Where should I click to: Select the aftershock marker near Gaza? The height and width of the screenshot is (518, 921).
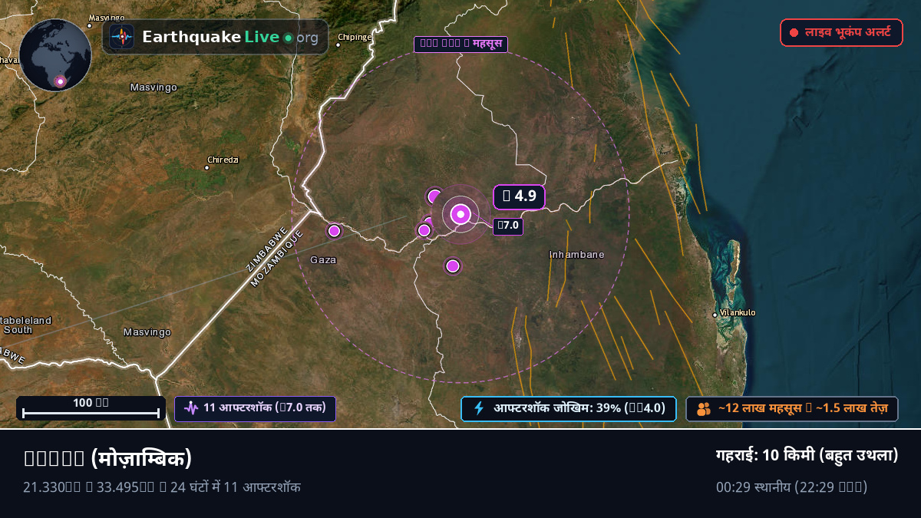tap(334, 230)
